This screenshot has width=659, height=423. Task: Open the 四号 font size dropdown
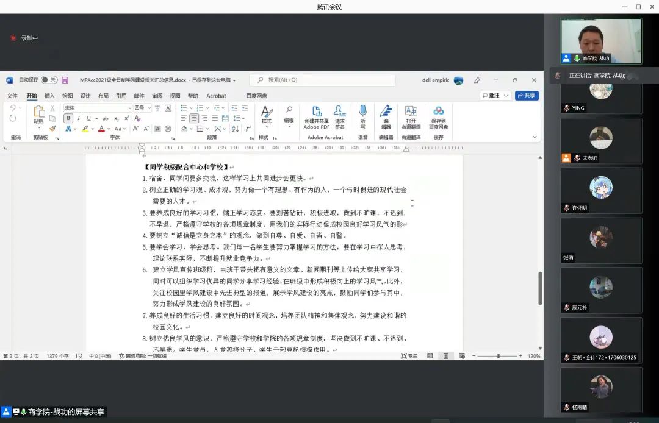pos(149,108)
